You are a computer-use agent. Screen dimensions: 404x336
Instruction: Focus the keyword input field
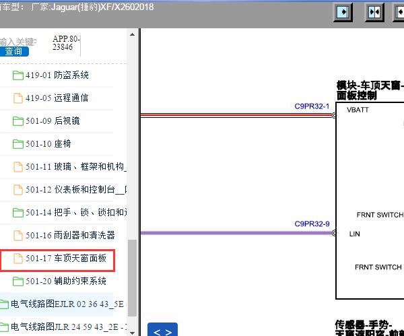(18, 42)
